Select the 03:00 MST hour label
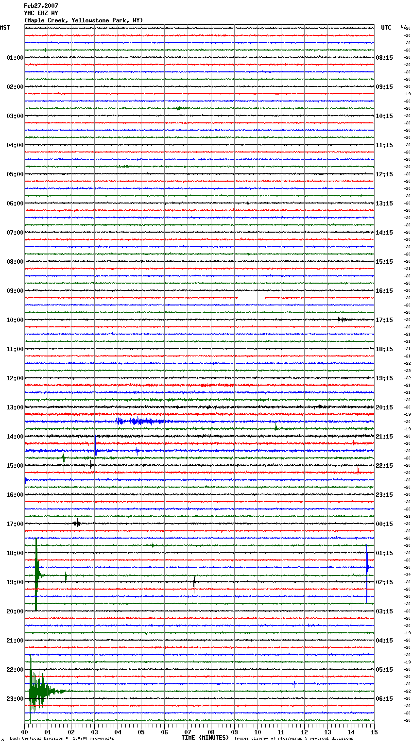This screenshot has height=745, width=413. [15, 116]
